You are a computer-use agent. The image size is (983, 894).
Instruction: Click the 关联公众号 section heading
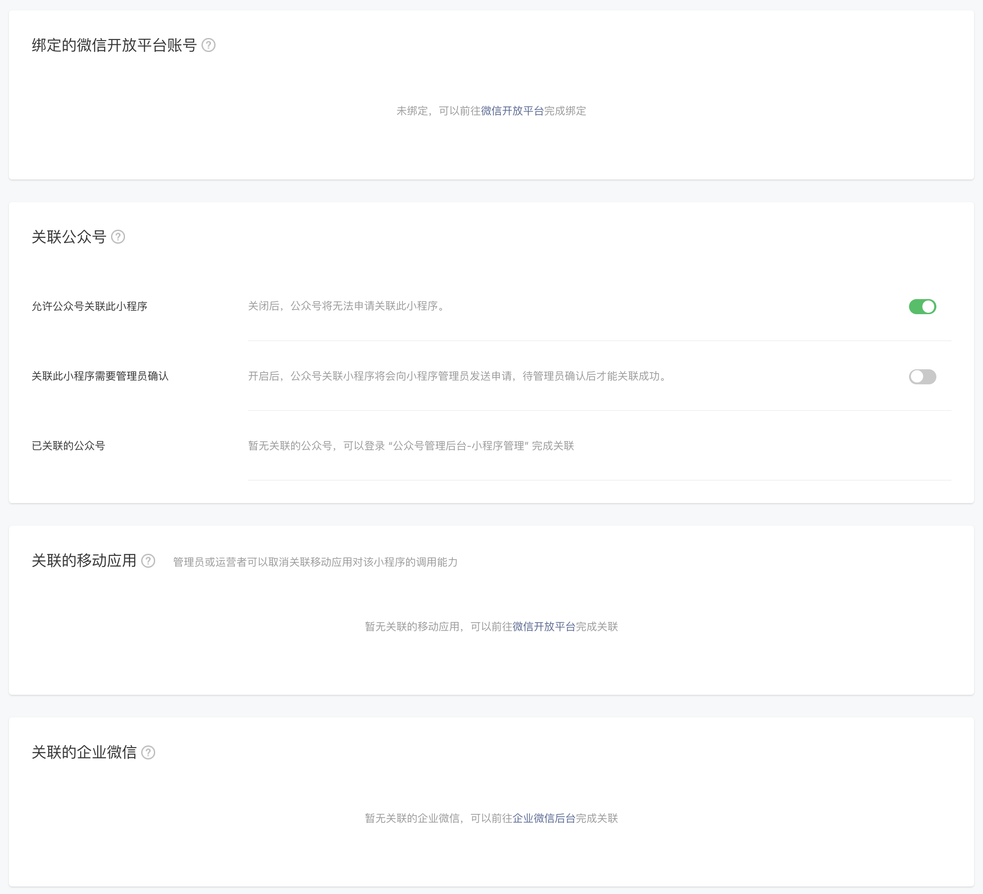(69, 237)
